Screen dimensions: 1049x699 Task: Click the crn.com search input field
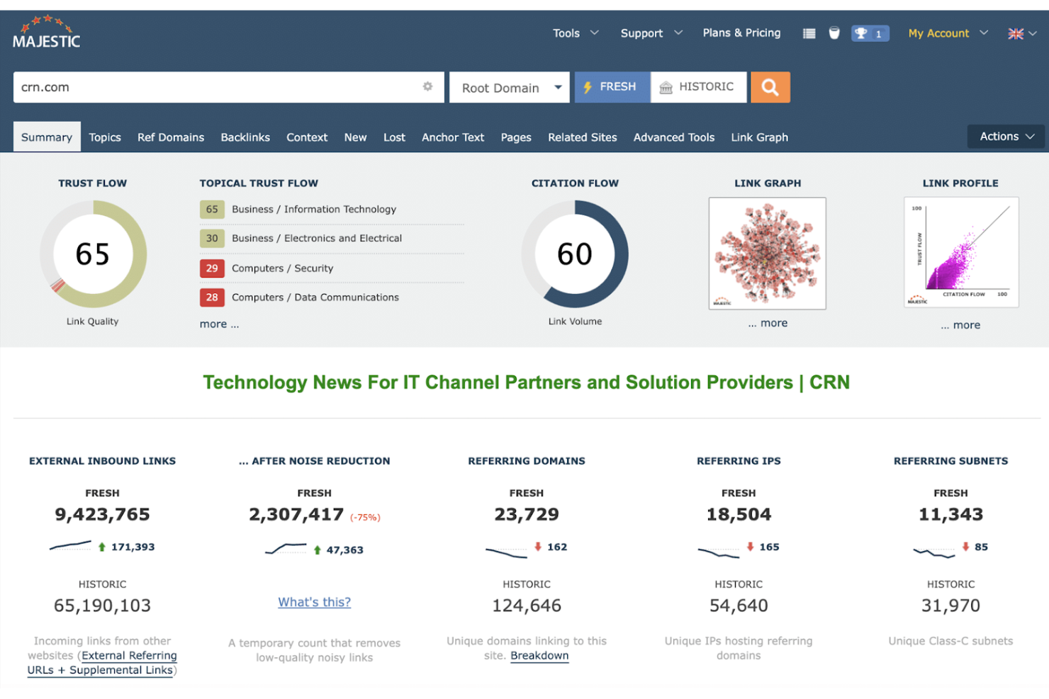pos(228,87)
